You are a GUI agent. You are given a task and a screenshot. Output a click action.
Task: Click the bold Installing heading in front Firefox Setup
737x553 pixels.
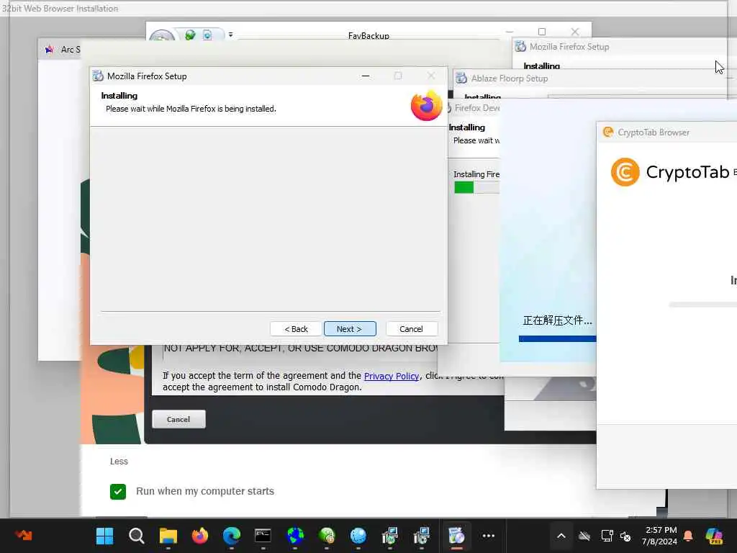point(119,96)
